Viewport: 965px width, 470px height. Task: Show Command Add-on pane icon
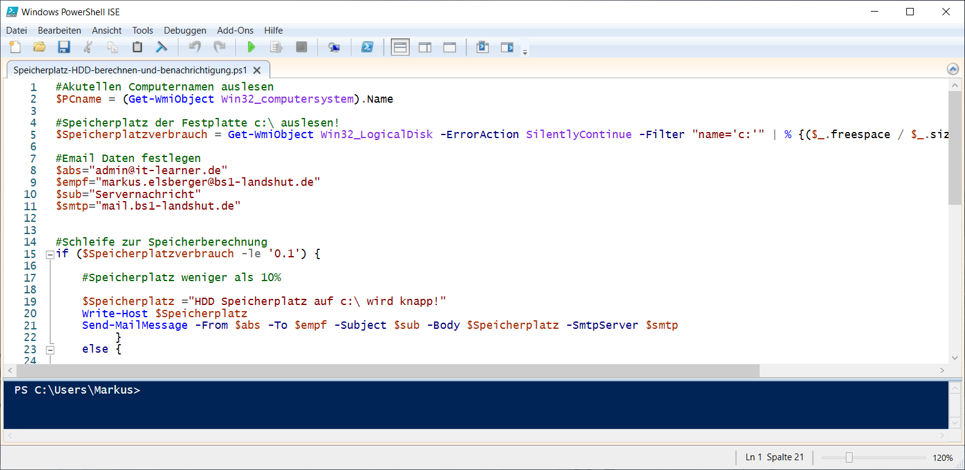[x=507, y=47]
